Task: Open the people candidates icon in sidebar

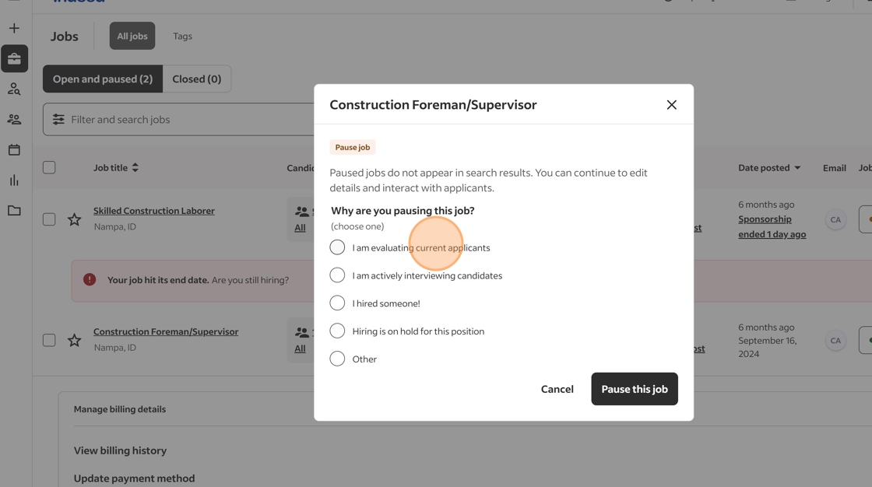Action: (x=14, y=120)
